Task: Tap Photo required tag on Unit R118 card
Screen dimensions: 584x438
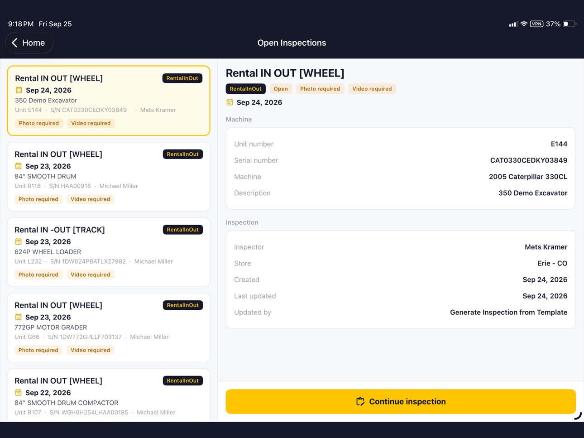Action: coord(38,199)
